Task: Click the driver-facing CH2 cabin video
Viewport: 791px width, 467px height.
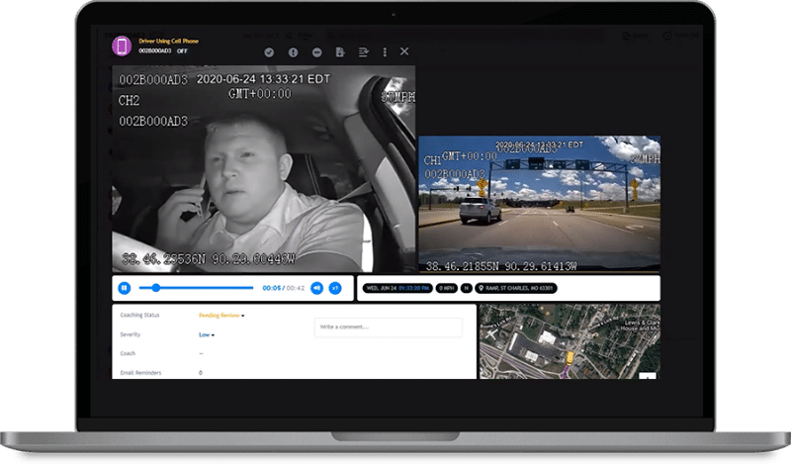Action: coord(264,169)
